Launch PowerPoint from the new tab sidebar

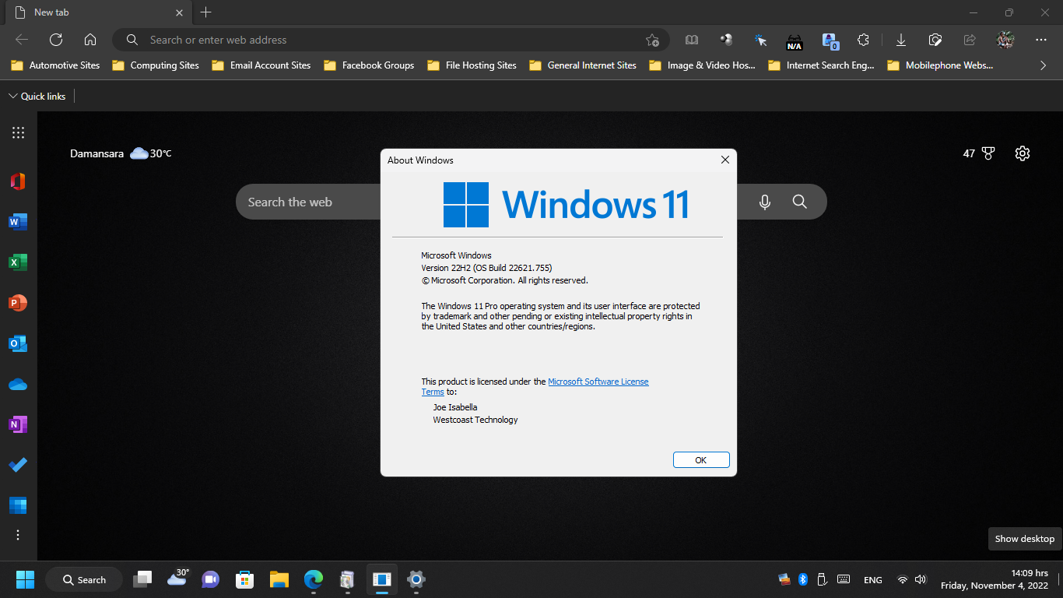click(18, 303)
